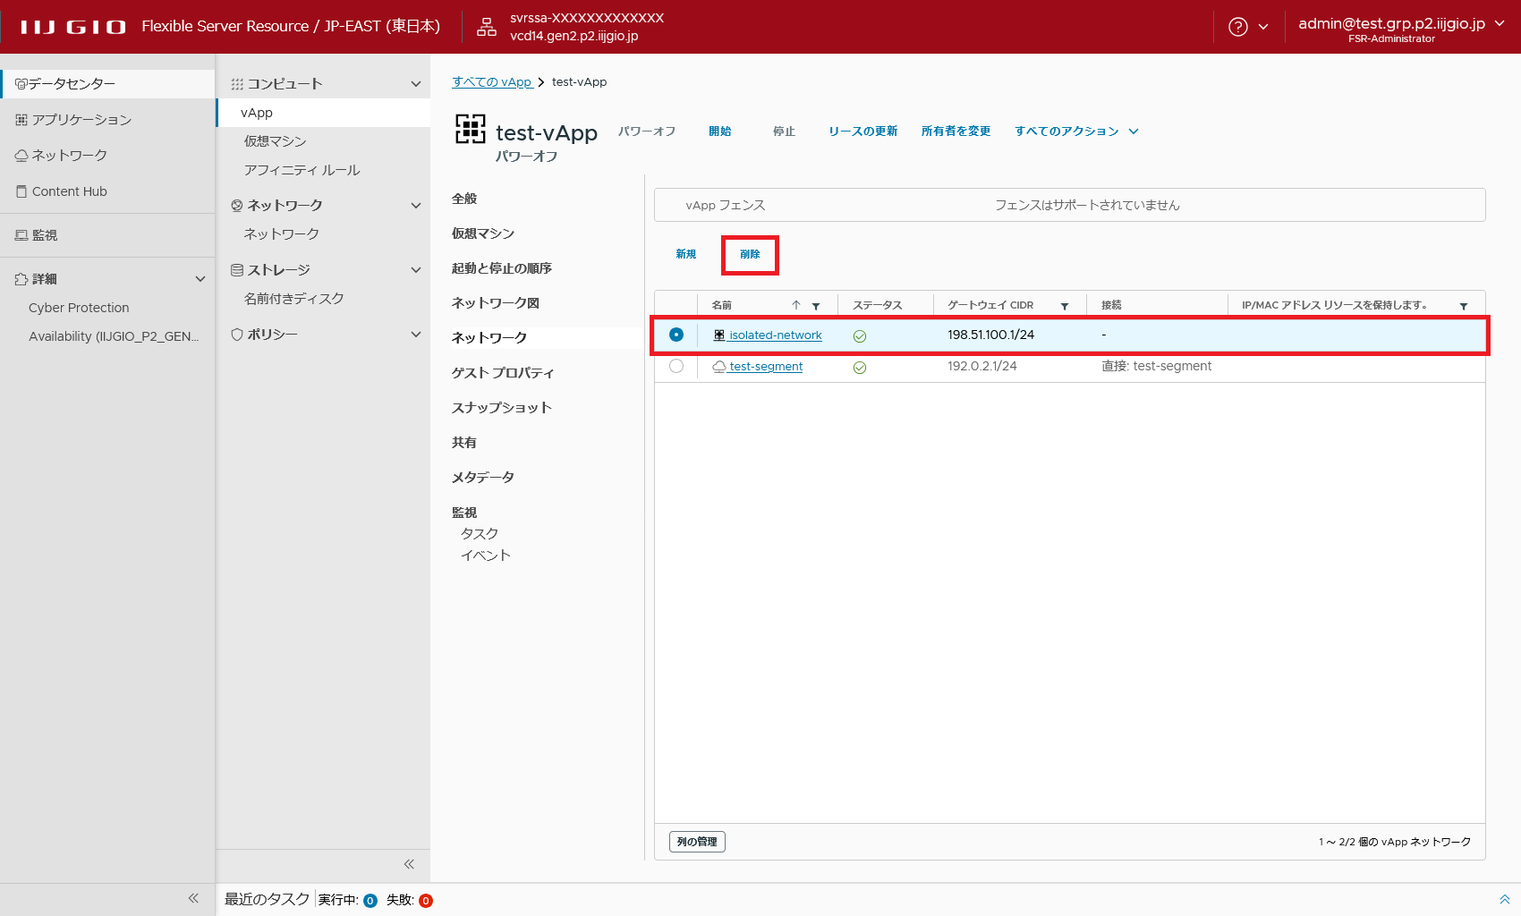Collapse the leftmost sidebar with double chevron
The width and height of the screenshot is (1521, 916).
click(193, 898)
